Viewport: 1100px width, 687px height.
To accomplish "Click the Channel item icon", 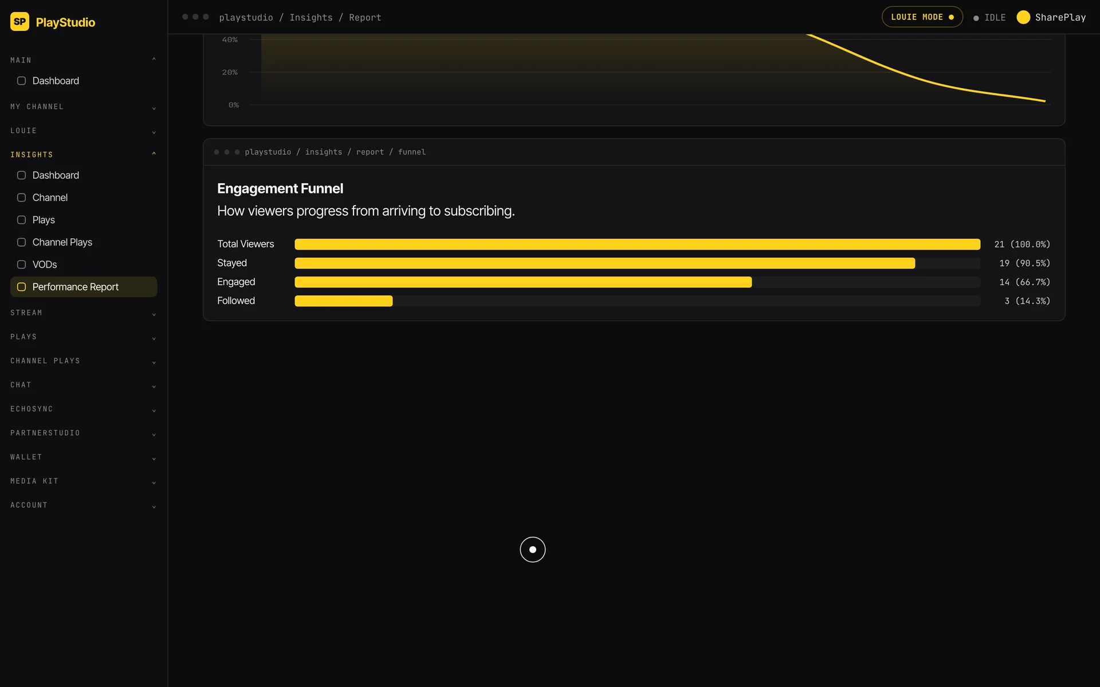I will click(21, 198).
